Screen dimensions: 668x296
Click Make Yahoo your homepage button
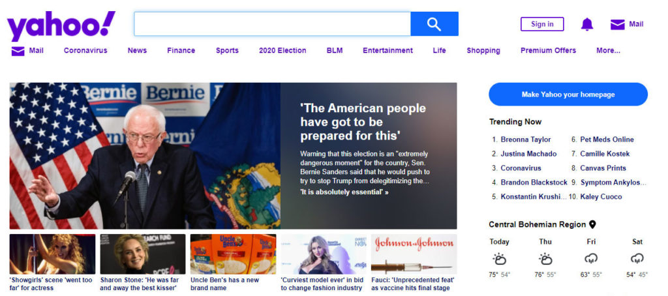coord(568,95)
